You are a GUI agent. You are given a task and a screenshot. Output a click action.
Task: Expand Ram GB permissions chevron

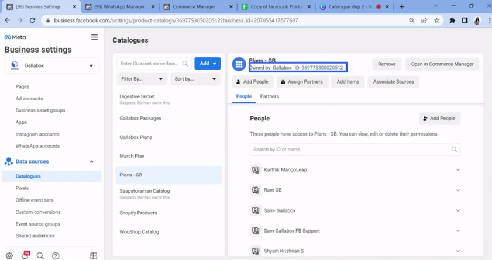click(458, 190)
